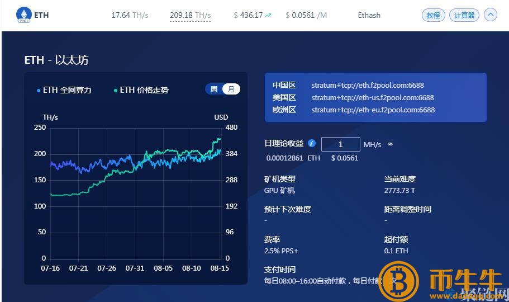Click the price trend arrow icon

268,15
